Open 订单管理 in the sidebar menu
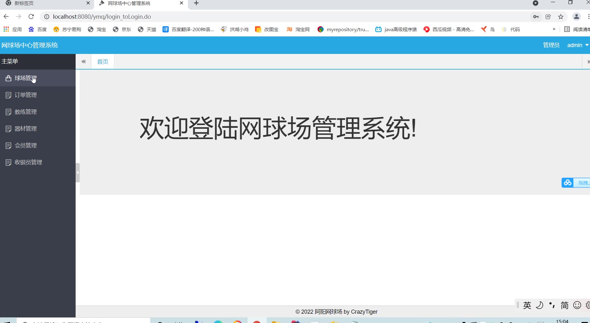The image size is (590, 323). coord(37,95)
